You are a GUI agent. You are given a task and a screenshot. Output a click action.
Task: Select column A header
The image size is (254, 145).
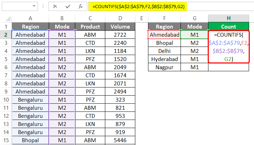30,18
